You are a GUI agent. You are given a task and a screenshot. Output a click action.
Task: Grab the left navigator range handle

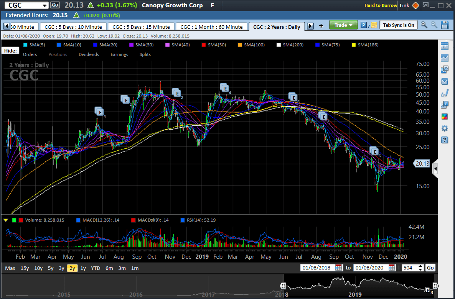[x=284, y=286]
